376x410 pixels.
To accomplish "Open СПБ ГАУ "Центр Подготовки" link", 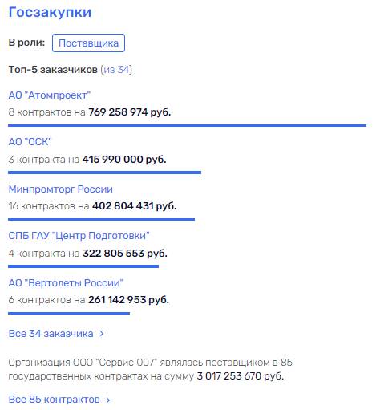I will pyautogui.click(x=79, y=236).
